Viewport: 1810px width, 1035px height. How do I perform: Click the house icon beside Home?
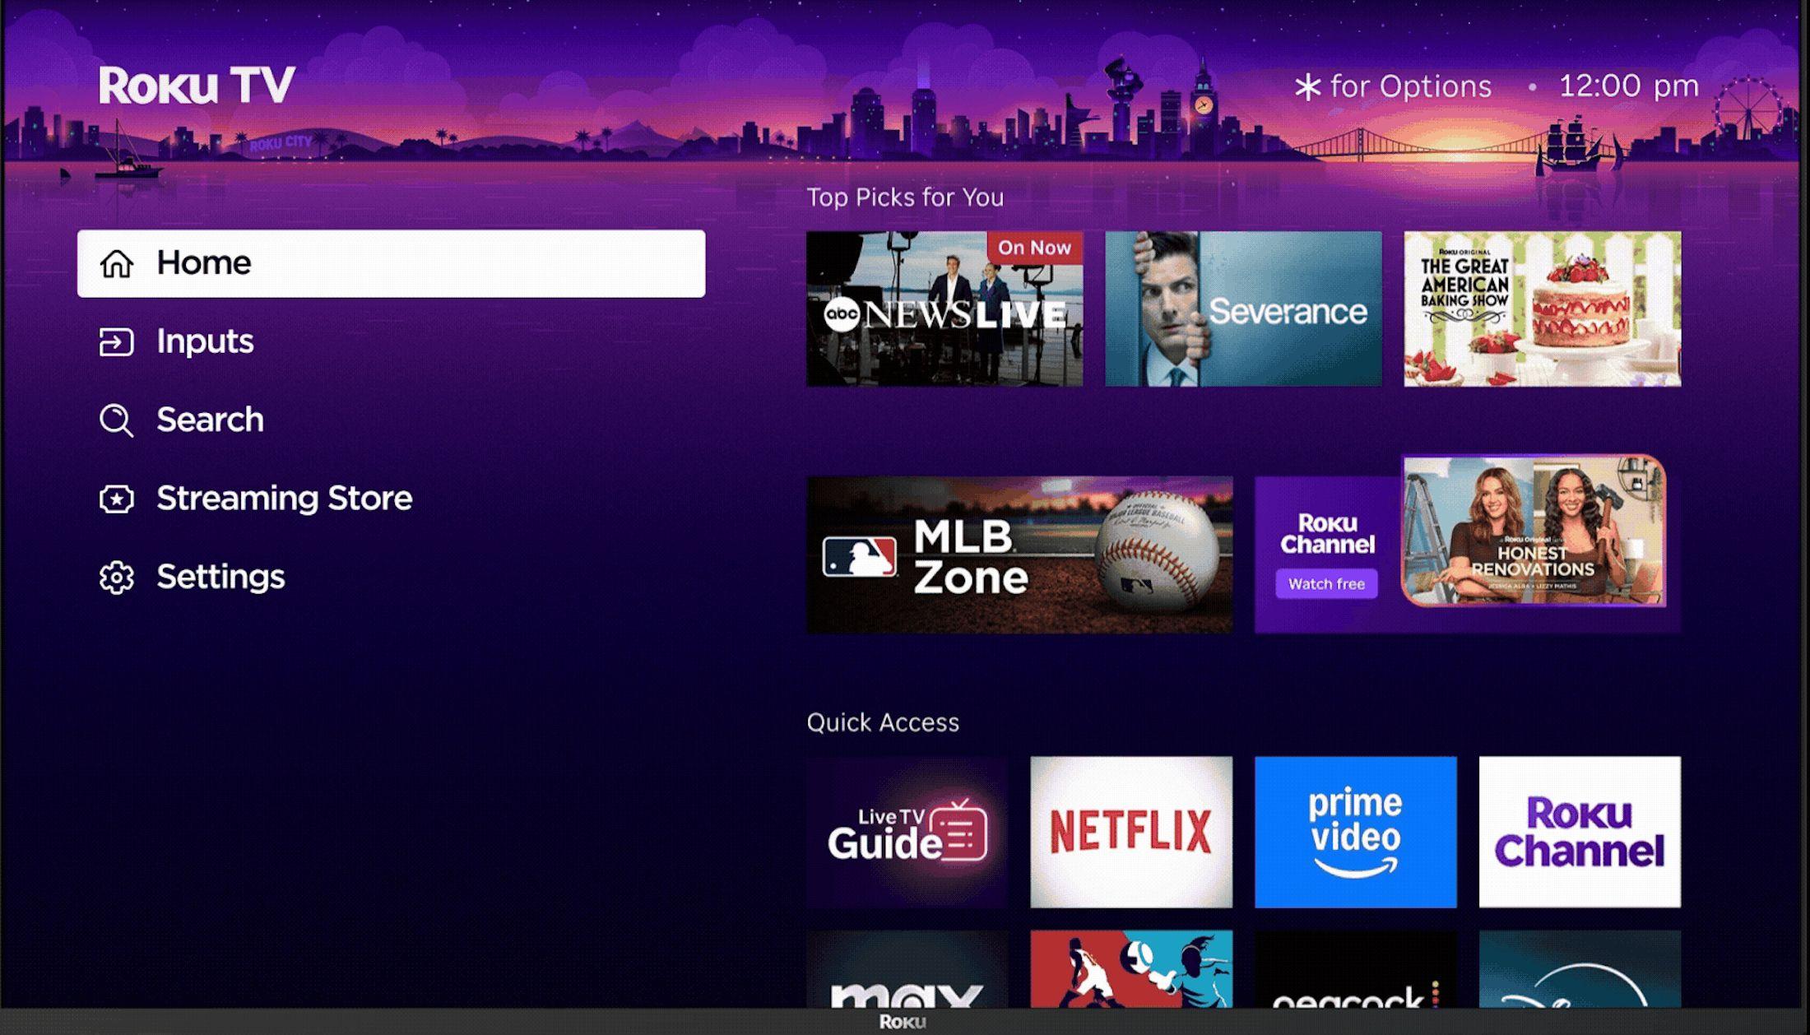pos(116,263)
